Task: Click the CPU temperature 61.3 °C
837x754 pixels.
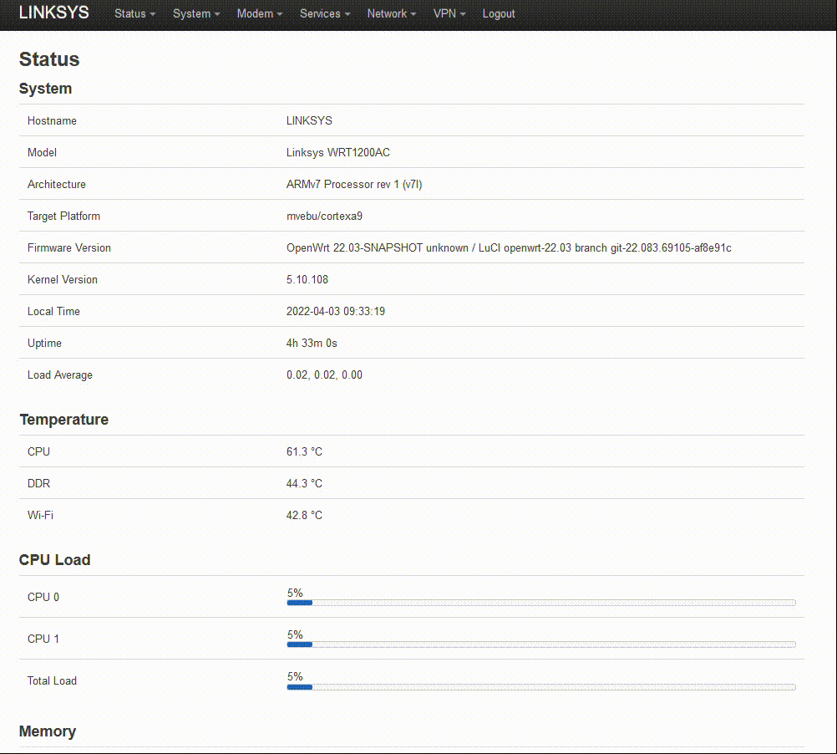Action: click(304, 451)
